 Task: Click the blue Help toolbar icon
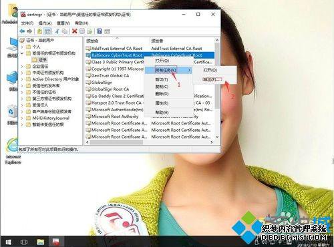point(100,31)
